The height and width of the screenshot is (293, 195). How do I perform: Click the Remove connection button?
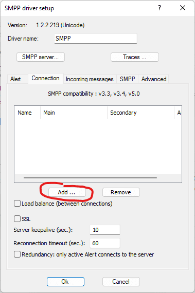pos(121,192)
